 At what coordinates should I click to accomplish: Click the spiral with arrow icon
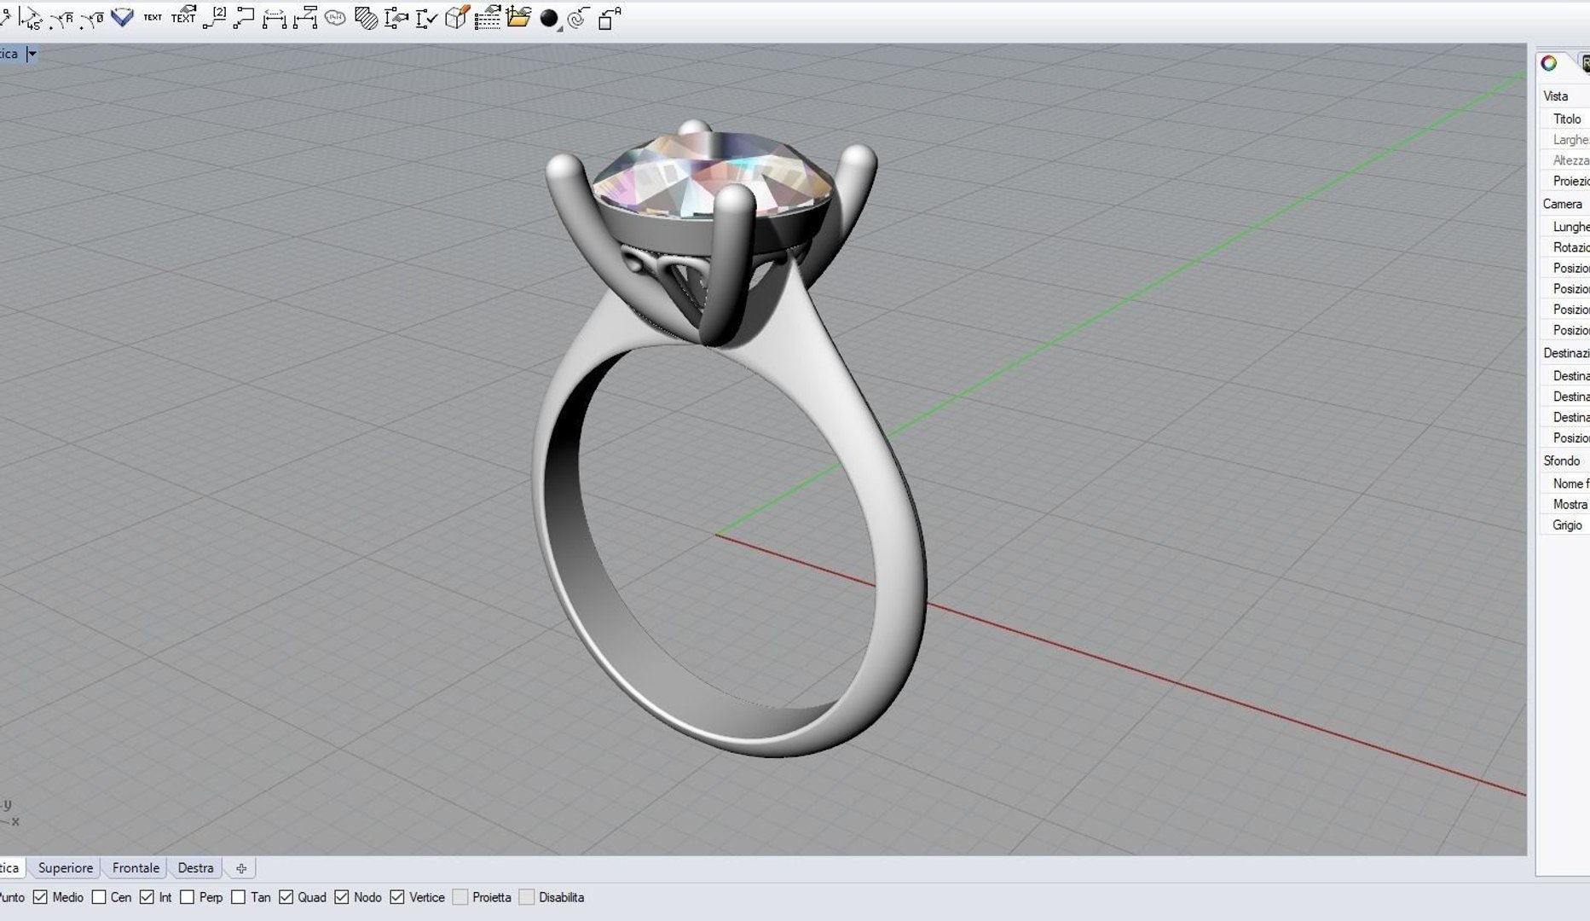(x=579, y=18)
